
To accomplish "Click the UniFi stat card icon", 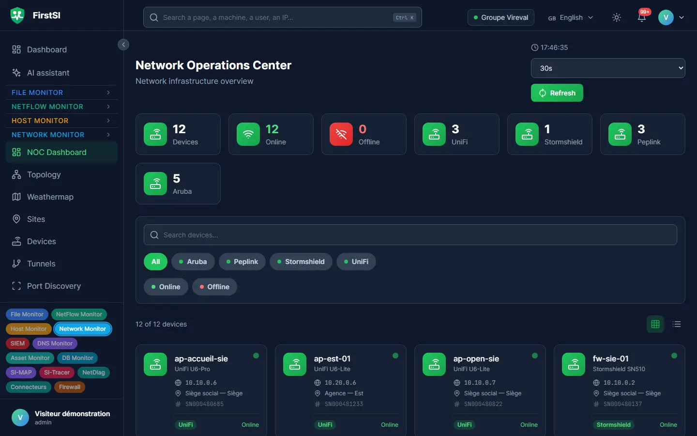I will (x=434, y=134).
